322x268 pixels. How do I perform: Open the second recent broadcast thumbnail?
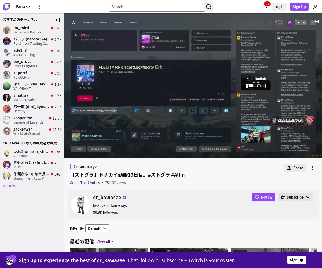click(x=189, y=250)
